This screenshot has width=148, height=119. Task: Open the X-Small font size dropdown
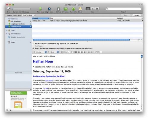(x=53, y=52)
